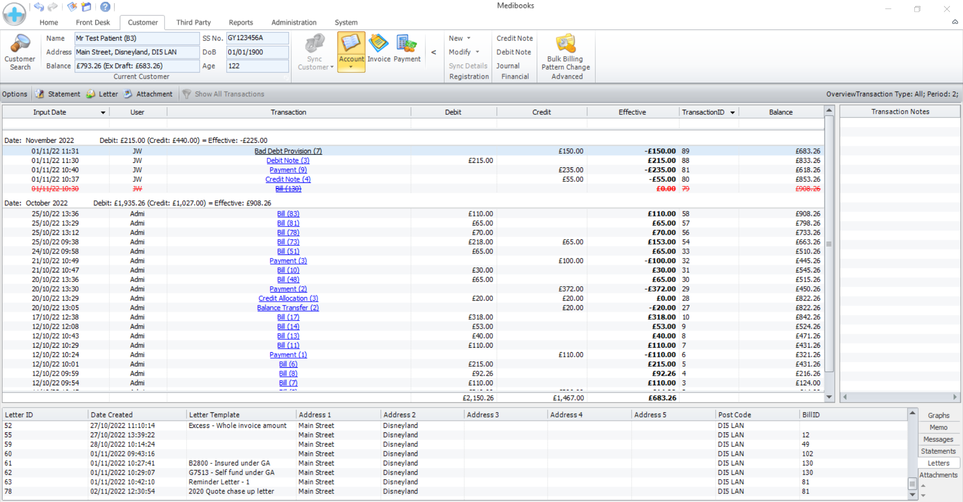The image size is (963, 502).
Task: Open the TransactionID column sort dropdown
Action: point(733,113)
